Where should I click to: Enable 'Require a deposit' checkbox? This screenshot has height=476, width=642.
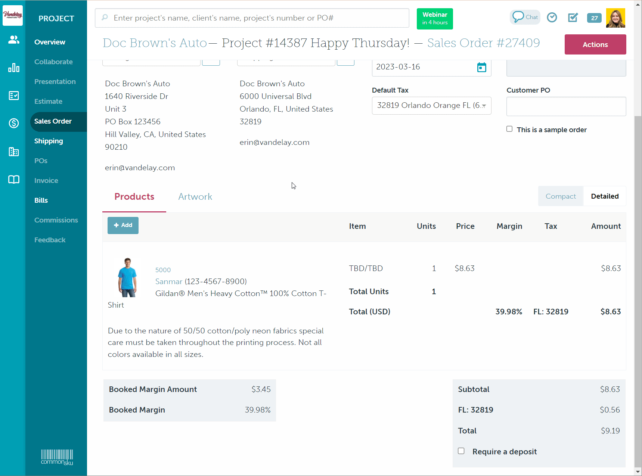[461, 451]
